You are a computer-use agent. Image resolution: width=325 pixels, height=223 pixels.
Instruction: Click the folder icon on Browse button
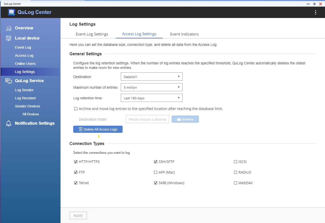179,119
